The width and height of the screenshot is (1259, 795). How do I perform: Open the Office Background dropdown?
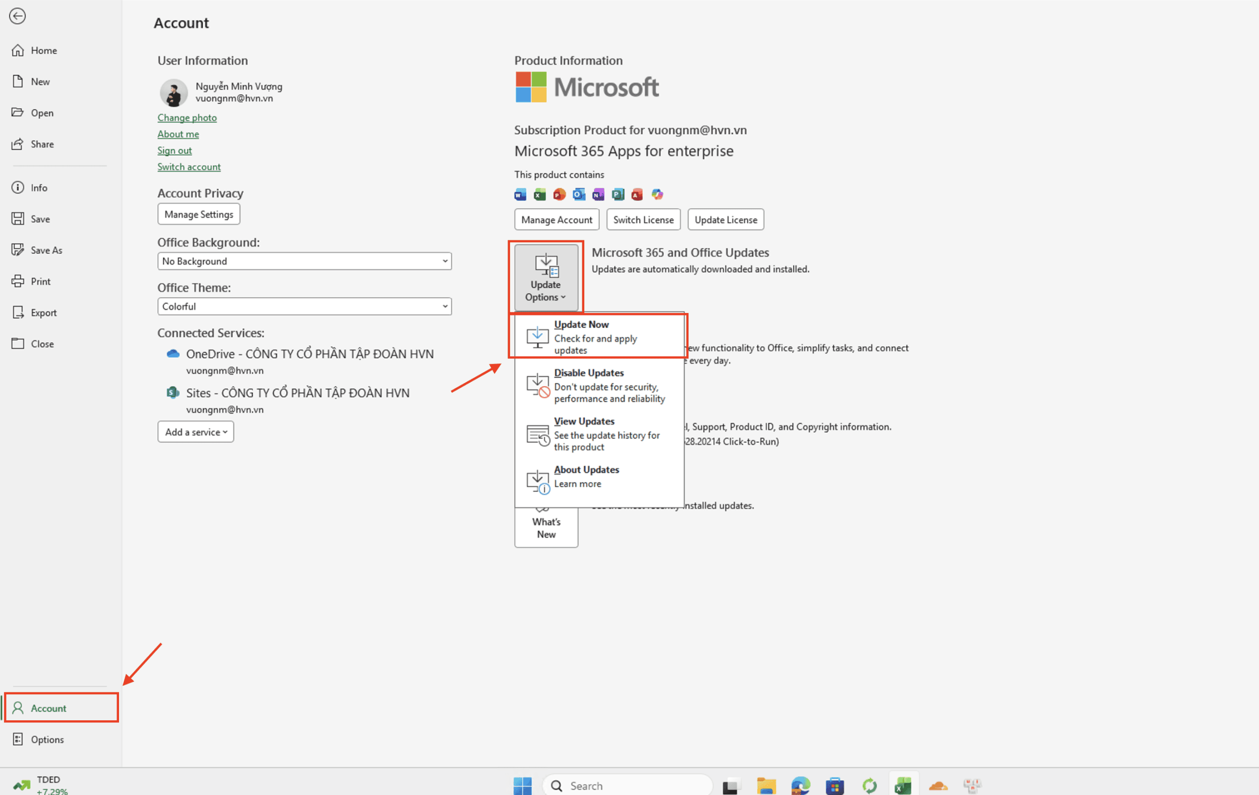[304, 261]
